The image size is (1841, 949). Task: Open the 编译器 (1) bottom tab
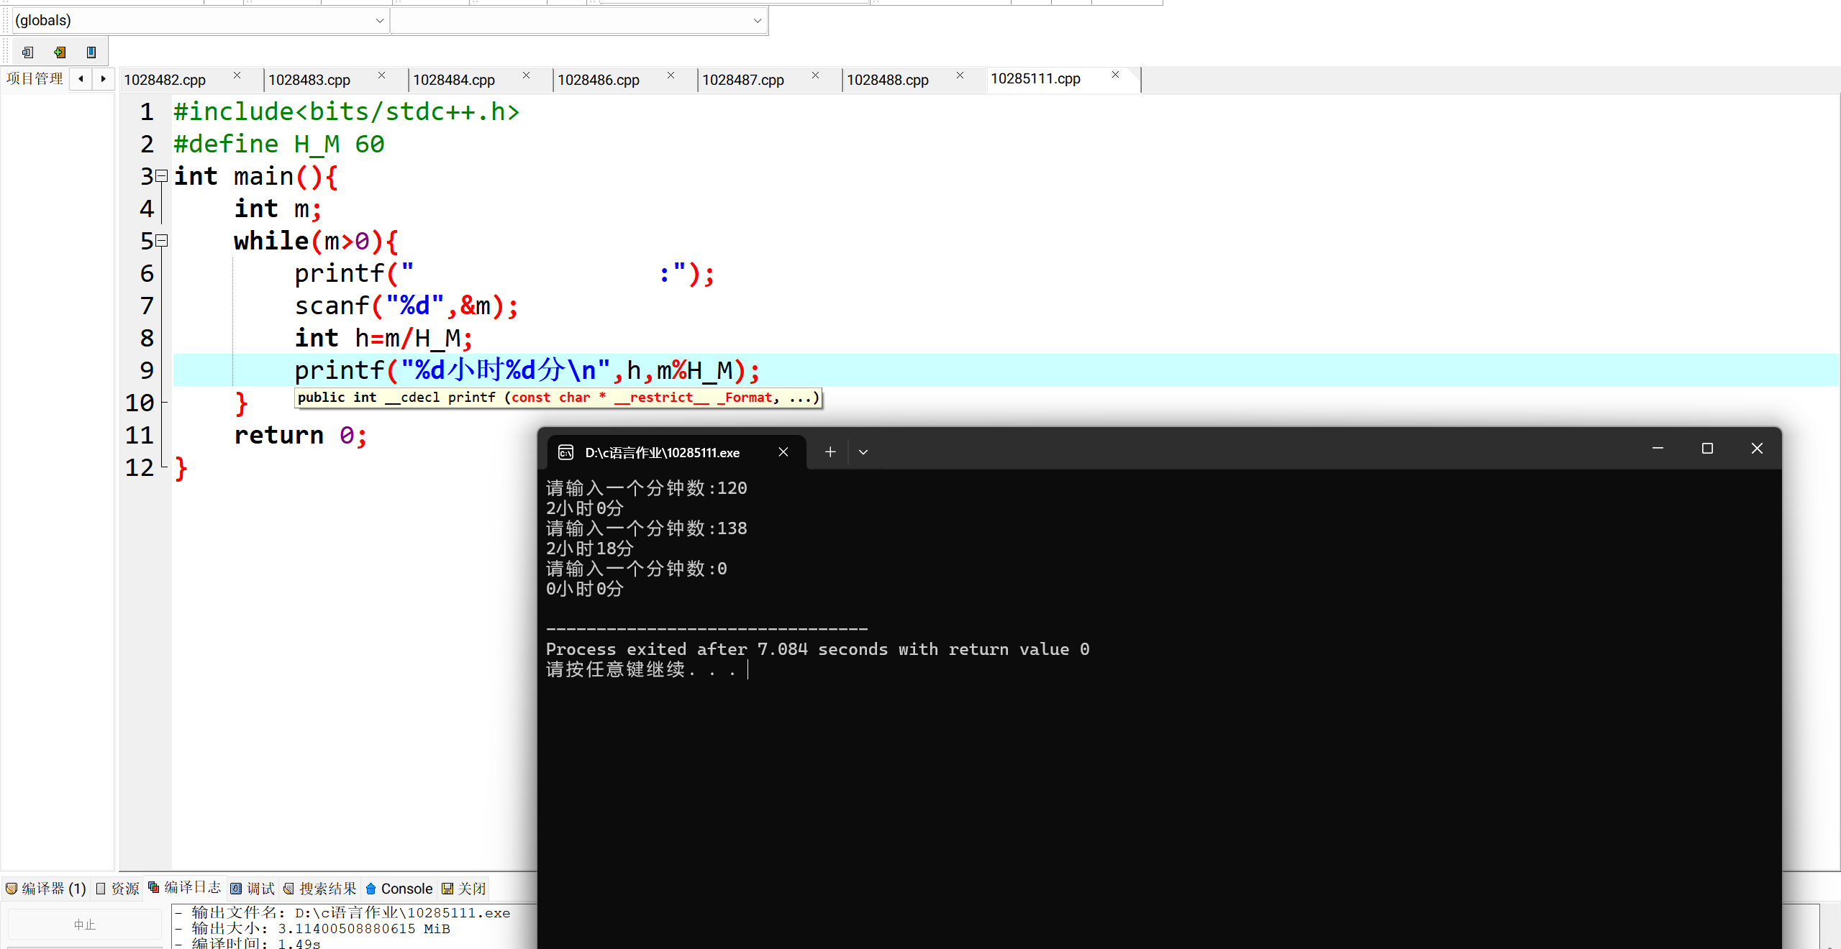click(x=46, y=889)
